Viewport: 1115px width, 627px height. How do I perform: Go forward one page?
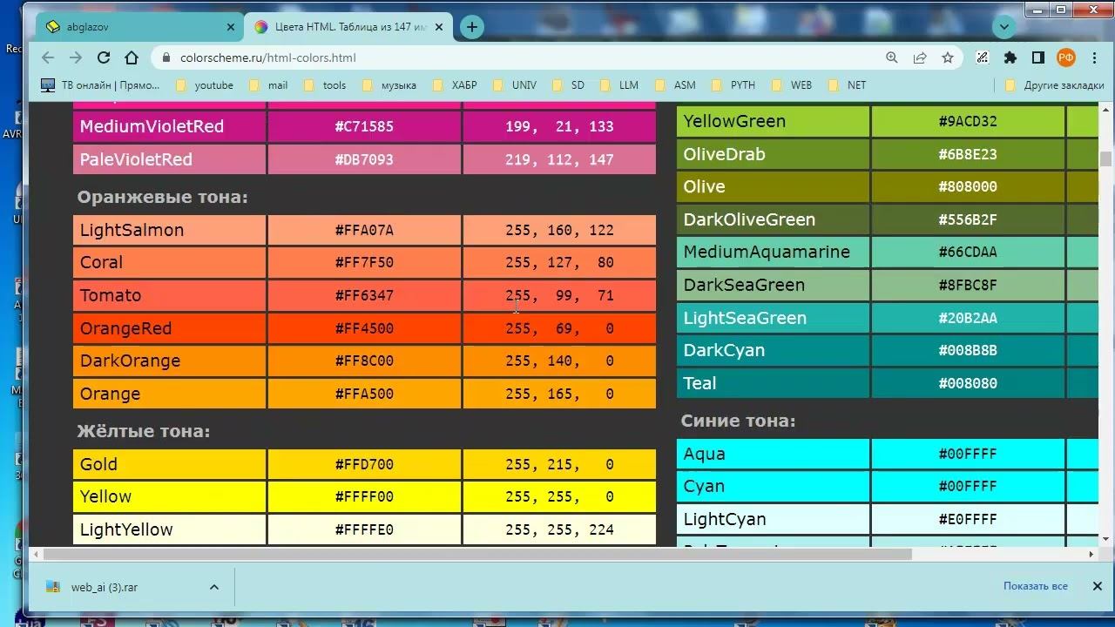pos(76,57)
